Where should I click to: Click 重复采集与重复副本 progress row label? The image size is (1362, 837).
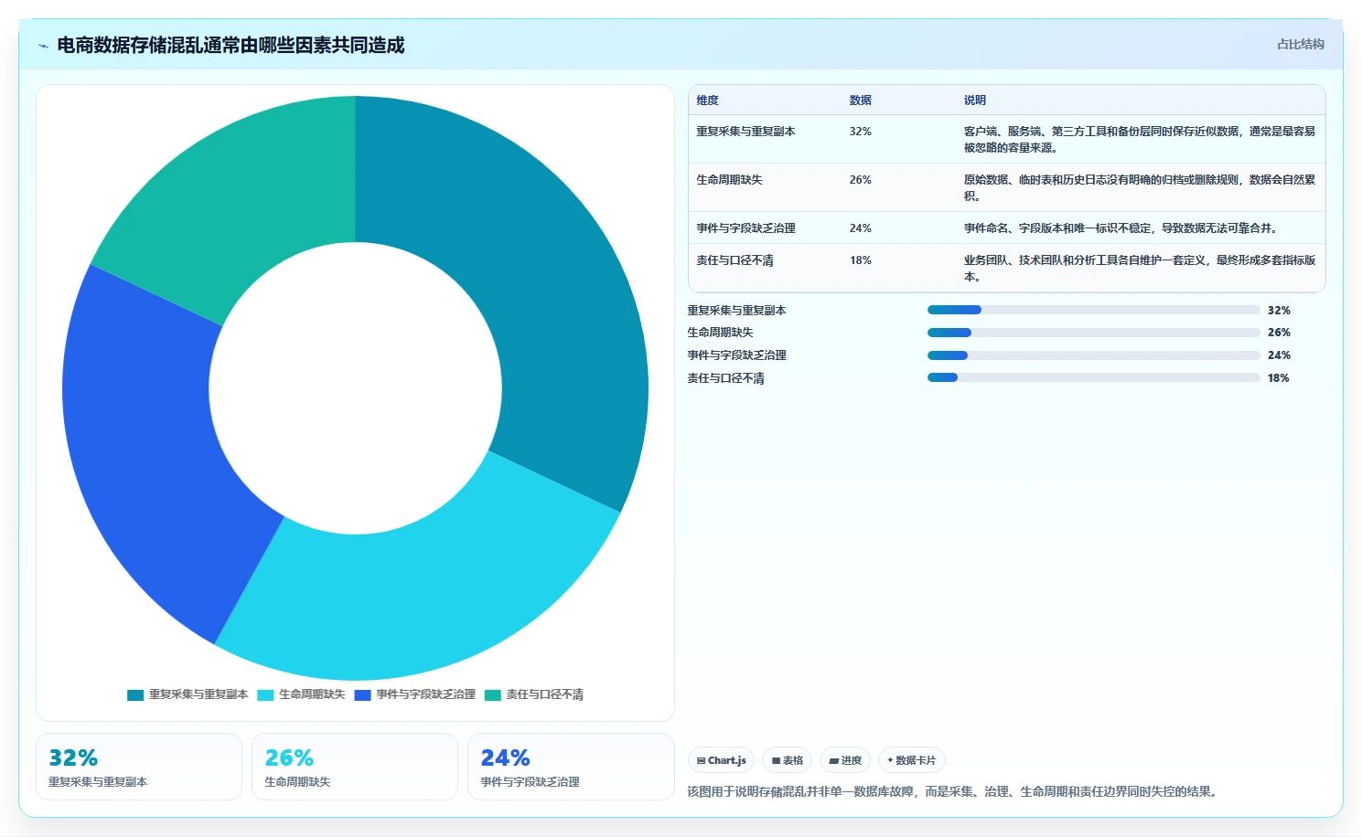pyautogui.click(x=736, y=311)
